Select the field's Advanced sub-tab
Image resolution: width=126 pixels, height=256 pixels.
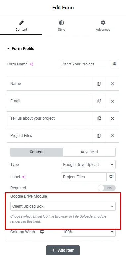click(x=89, y=152)
